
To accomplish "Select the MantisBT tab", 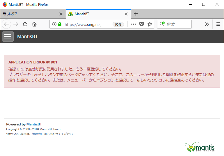I will pyautogui.click(x=98, y=14).
